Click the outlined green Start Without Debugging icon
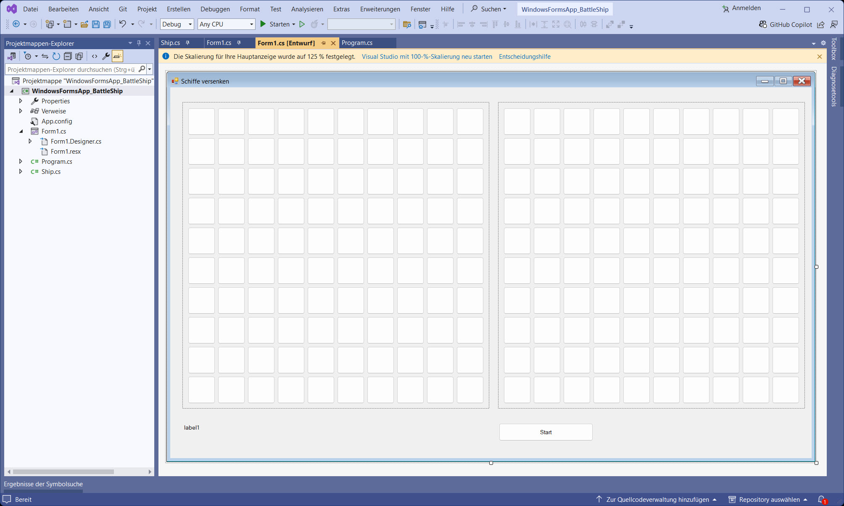 click(302, 24)
